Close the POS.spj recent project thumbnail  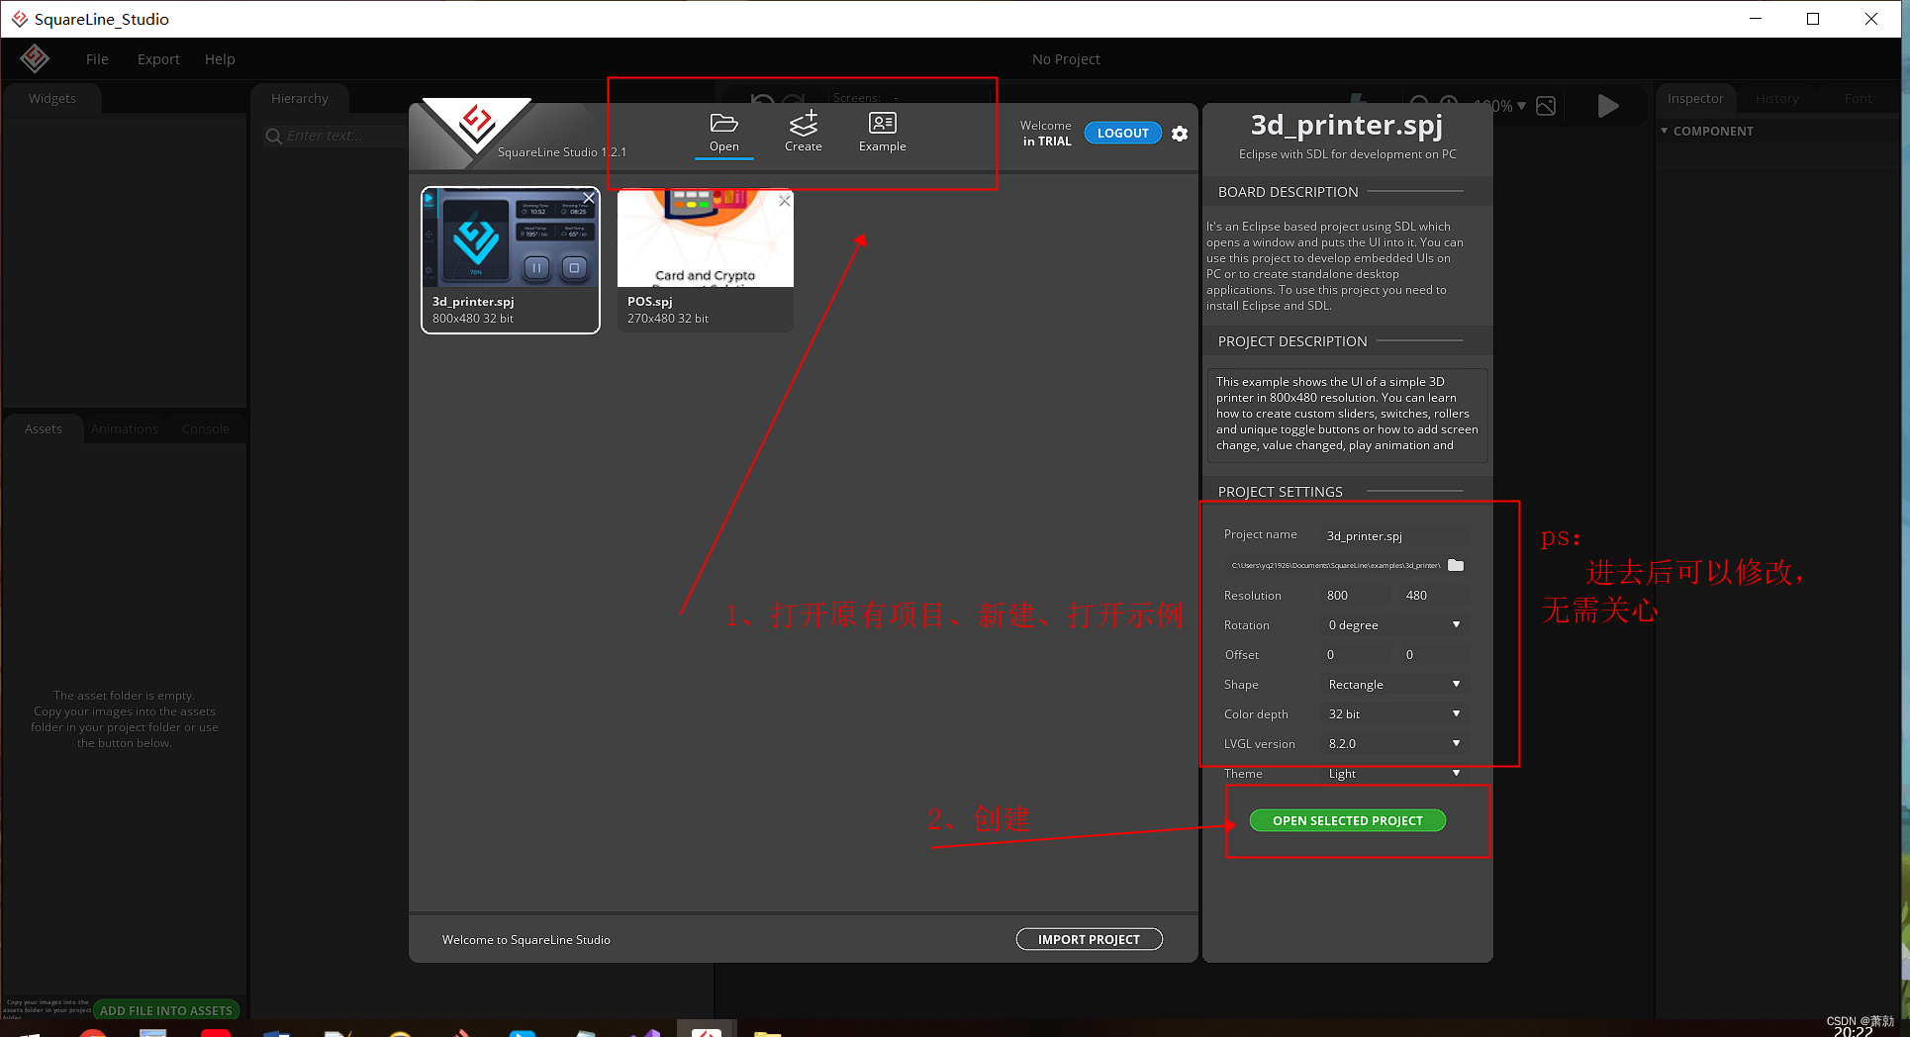(x=784, y=201)
